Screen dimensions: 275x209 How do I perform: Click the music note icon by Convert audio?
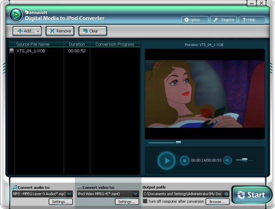(15, 187)
